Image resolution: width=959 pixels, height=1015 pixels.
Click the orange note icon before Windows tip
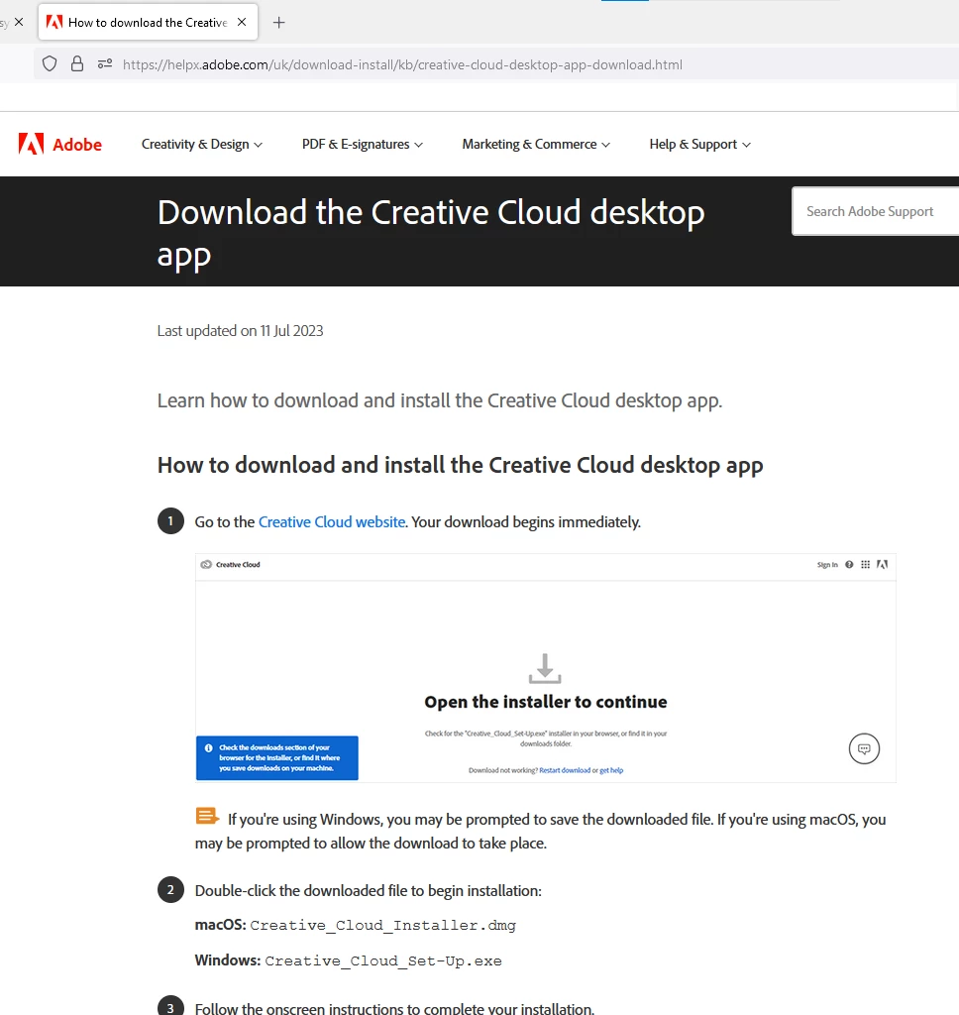pos(207,817)
